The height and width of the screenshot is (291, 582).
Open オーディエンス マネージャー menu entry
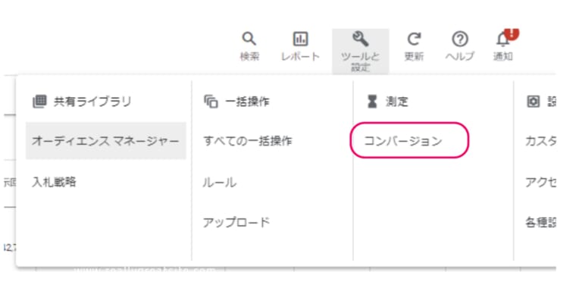(x=106, y=141)
